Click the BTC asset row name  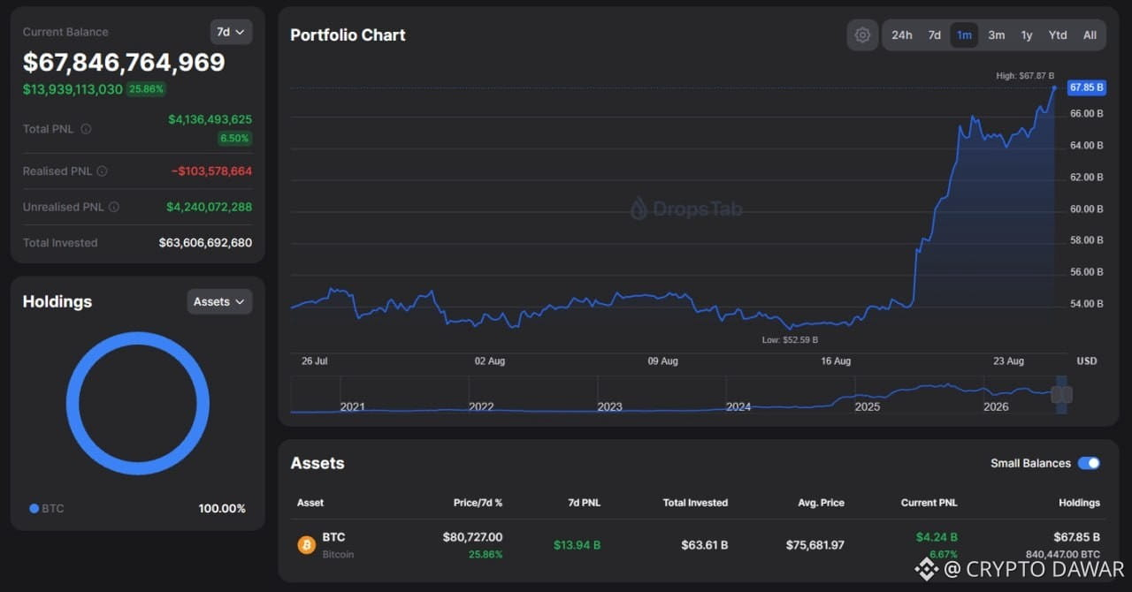(x=333, y=536)
